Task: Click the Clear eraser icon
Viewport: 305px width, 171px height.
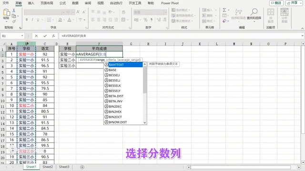Action: point(224,21)
